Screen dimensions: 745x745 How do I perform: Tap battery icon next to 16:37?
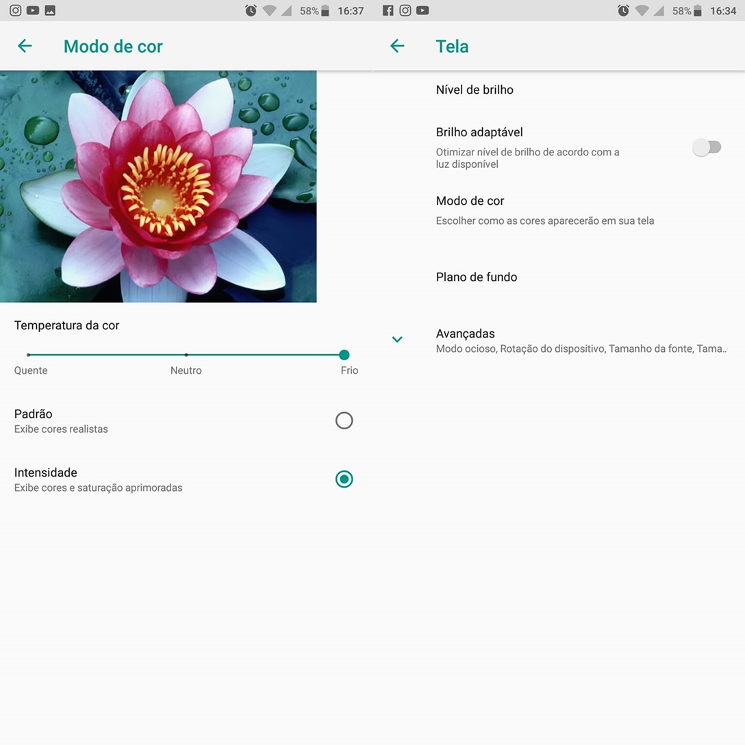[x=325, y=10]
